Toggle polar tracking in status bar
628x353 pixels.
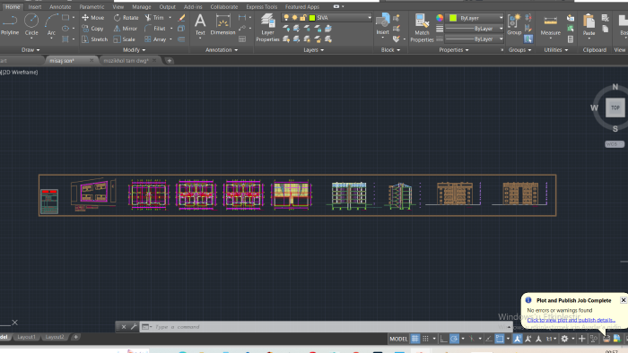[454, 339]
